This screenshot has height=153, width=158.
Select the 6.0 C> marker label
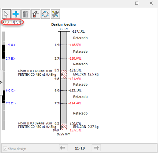10,90
